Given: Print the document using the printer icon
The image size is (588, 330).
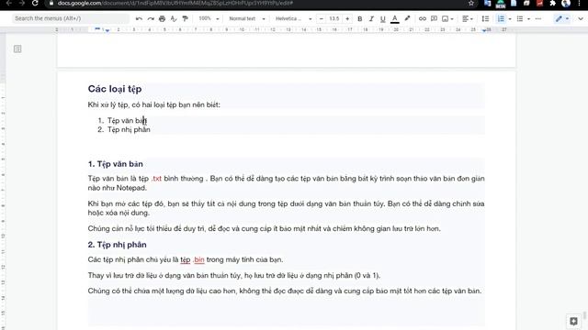Looking at the screenshot, I should 162,18.
